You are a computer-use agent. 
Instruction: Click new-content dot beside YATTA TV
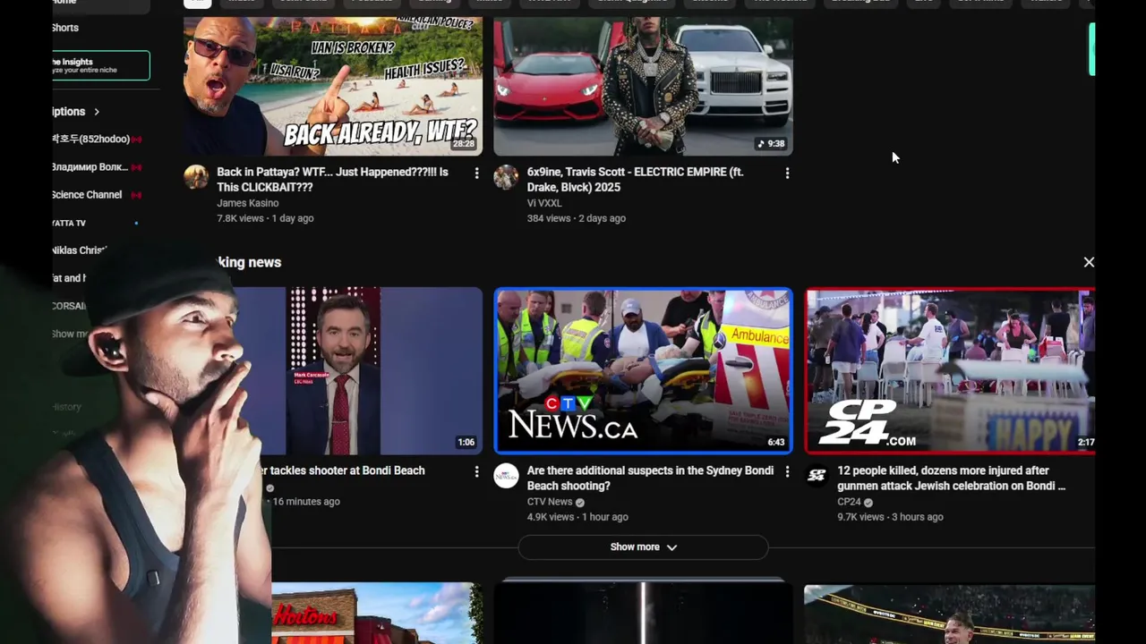[136, 223]
